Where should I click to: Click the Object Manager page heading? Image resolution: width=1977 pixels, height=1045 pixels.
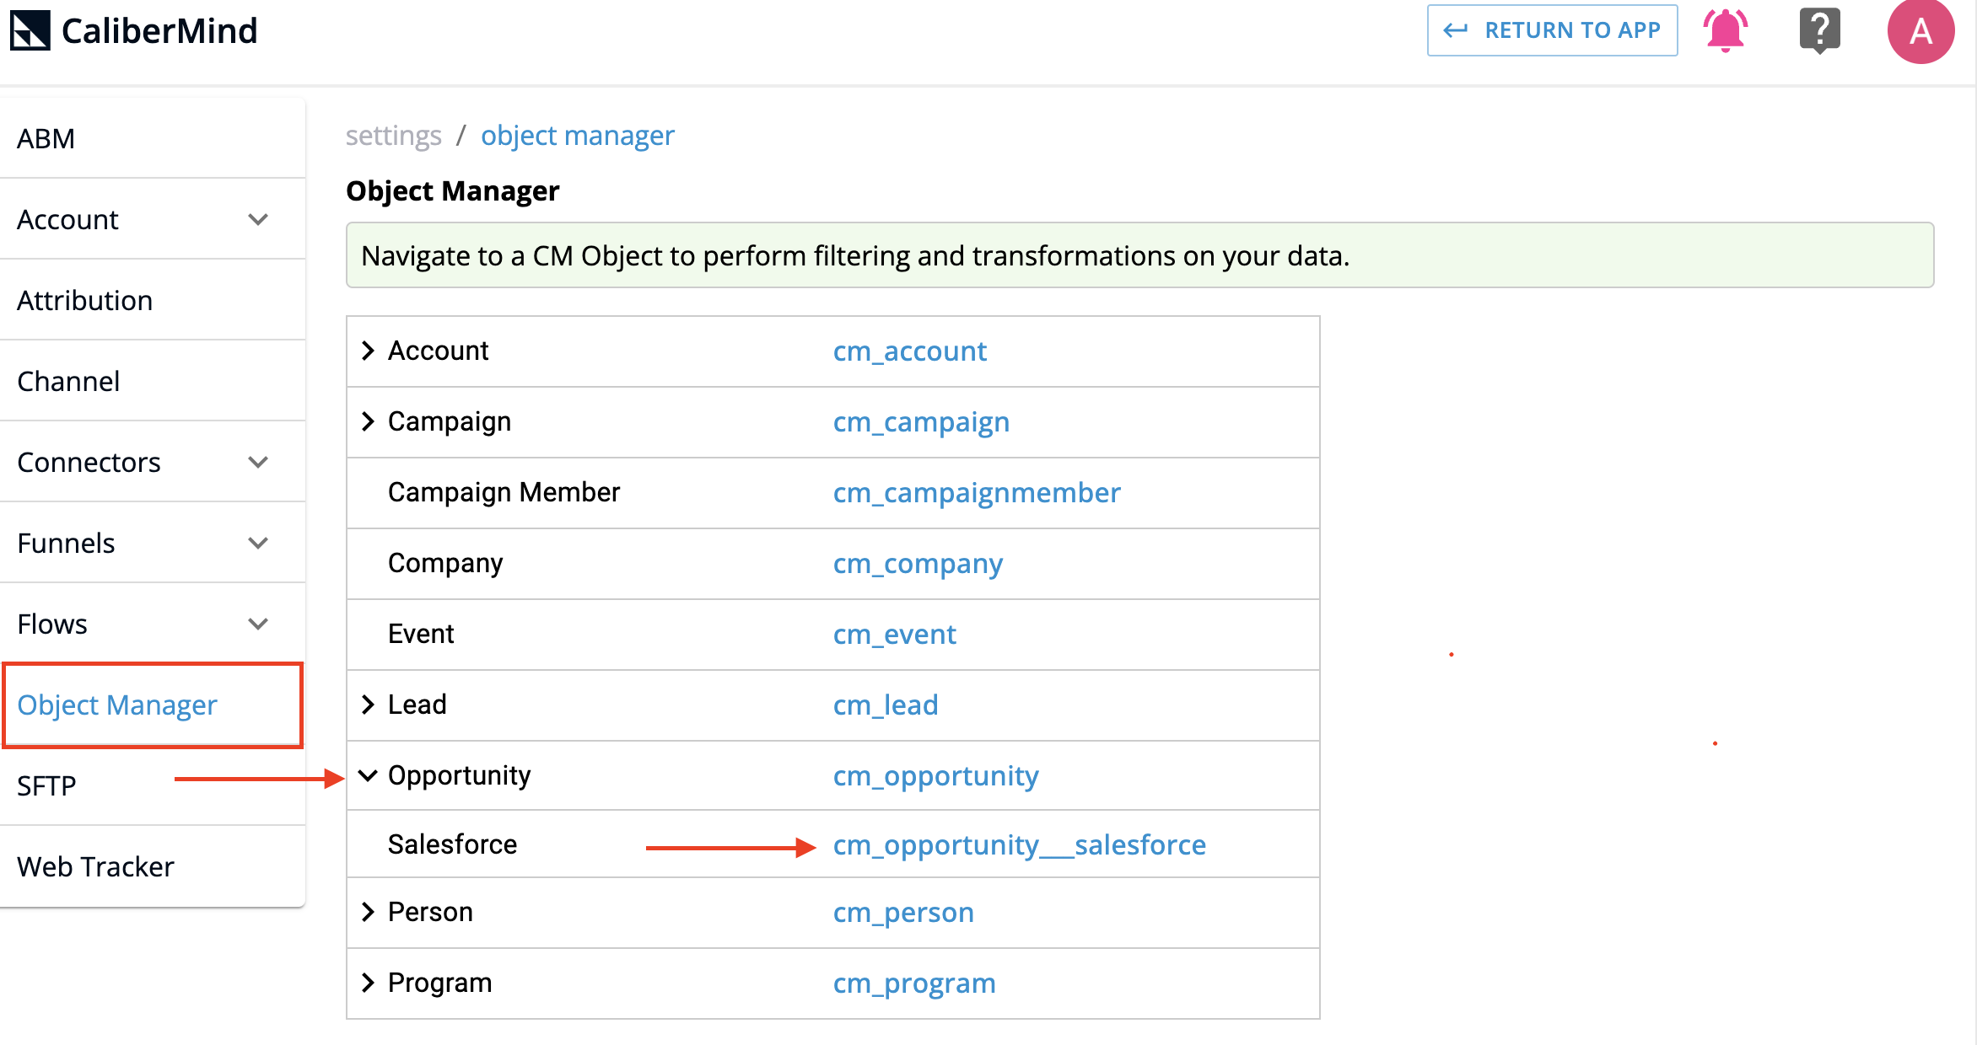point(453,191)
